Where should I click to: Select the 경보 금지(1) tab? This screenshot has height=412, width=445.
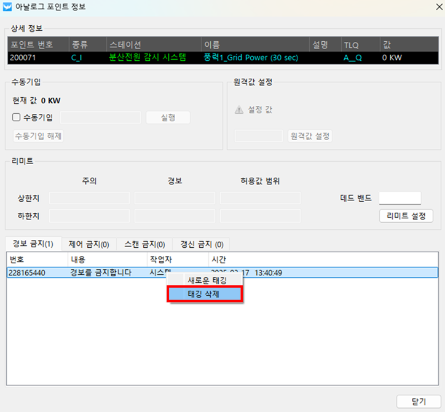[x=33, y=244]
